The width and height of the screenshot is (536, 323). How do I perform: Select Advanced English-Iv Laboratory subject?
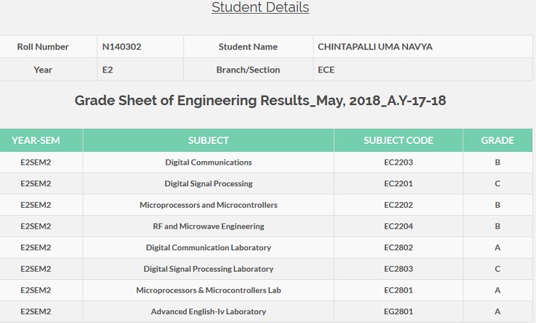(x=209, y=311)
